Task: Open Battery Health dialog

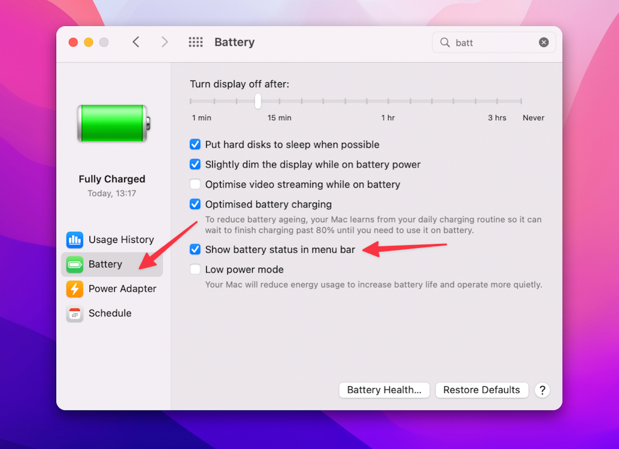Action: tap(384, 390)
